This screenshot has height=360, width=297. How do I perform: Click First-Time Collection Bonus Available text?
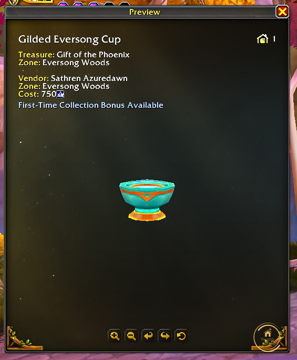pos(91,105)
